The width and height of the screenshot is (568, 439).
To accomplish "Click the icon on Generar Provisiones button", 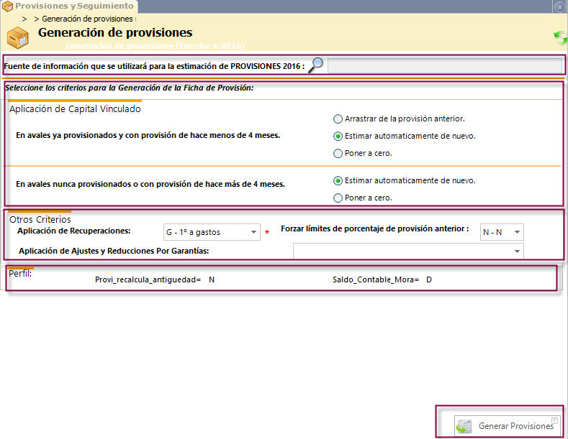I will coord(464,426).
